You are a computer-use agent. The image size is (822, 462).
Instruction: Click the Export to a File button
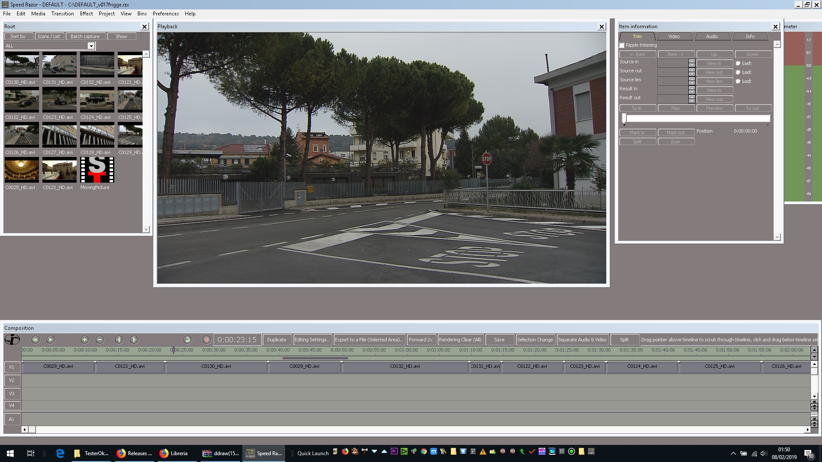(369, 339)
